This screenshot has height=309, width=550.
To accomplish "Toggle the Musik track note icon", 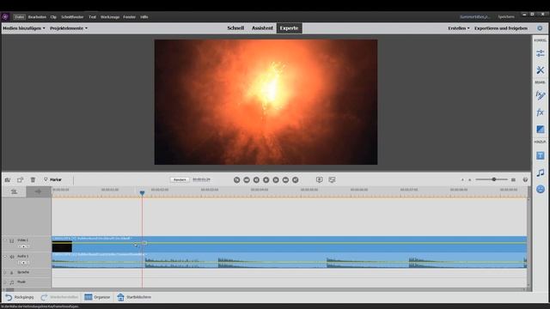I will 11,282.
